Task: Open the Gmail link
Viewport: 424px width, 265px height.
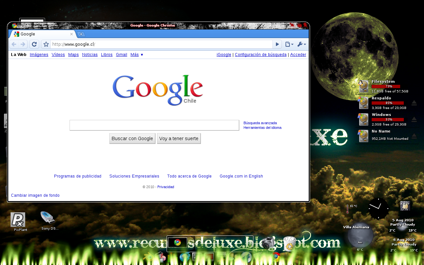Action: click(122, 55)
